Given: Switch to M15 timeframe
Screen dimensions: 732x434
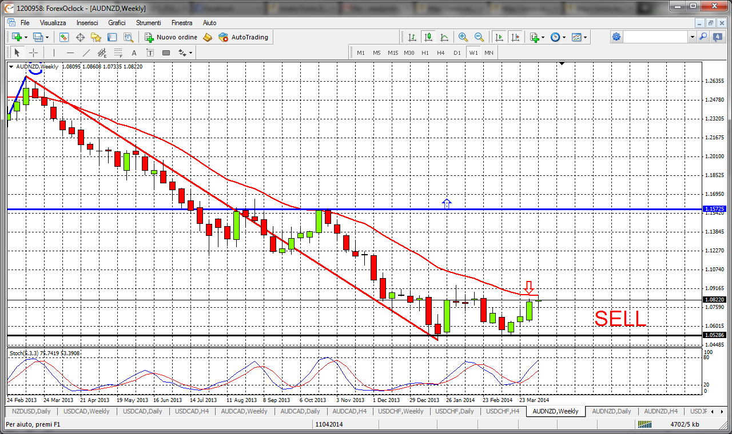Looking at the screenshot, I should 392,53.
